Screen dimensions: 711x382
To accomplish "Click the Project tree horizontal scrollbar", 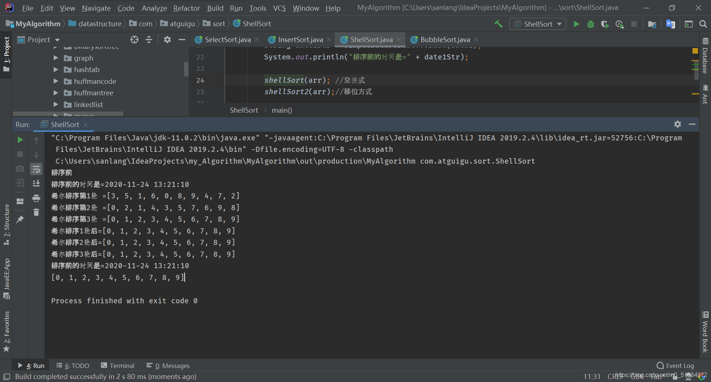I will click(x=68, y=114).
